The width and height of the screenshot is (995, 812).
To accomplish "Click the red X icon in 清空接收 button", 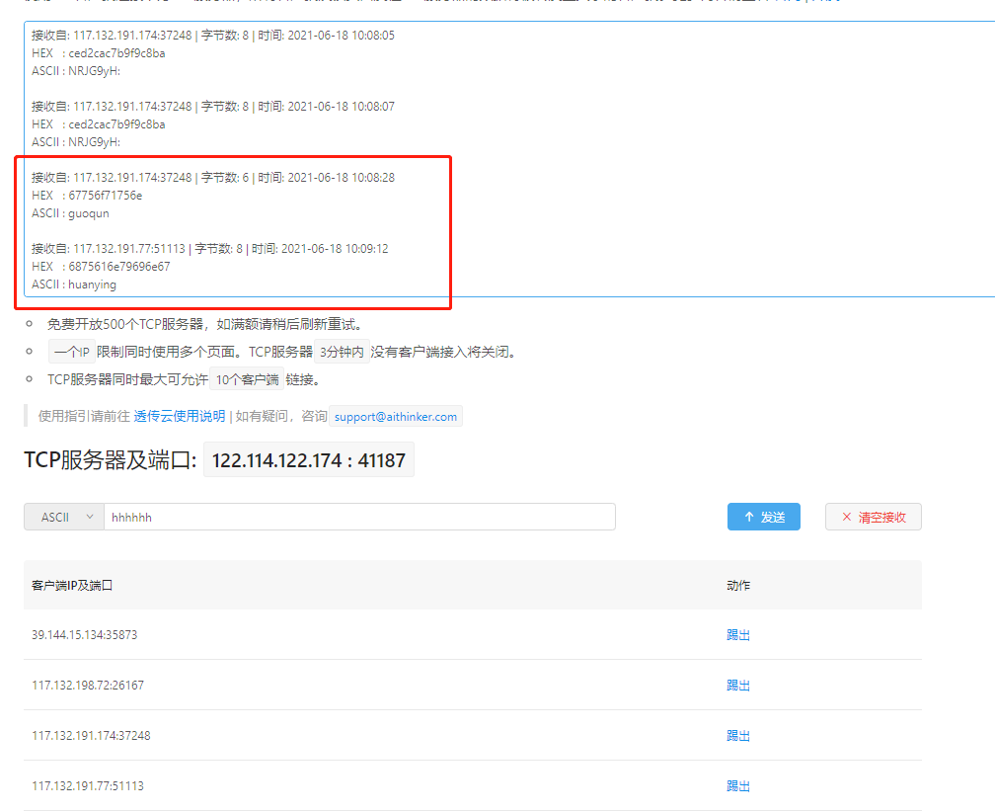I will pos(847,517).
